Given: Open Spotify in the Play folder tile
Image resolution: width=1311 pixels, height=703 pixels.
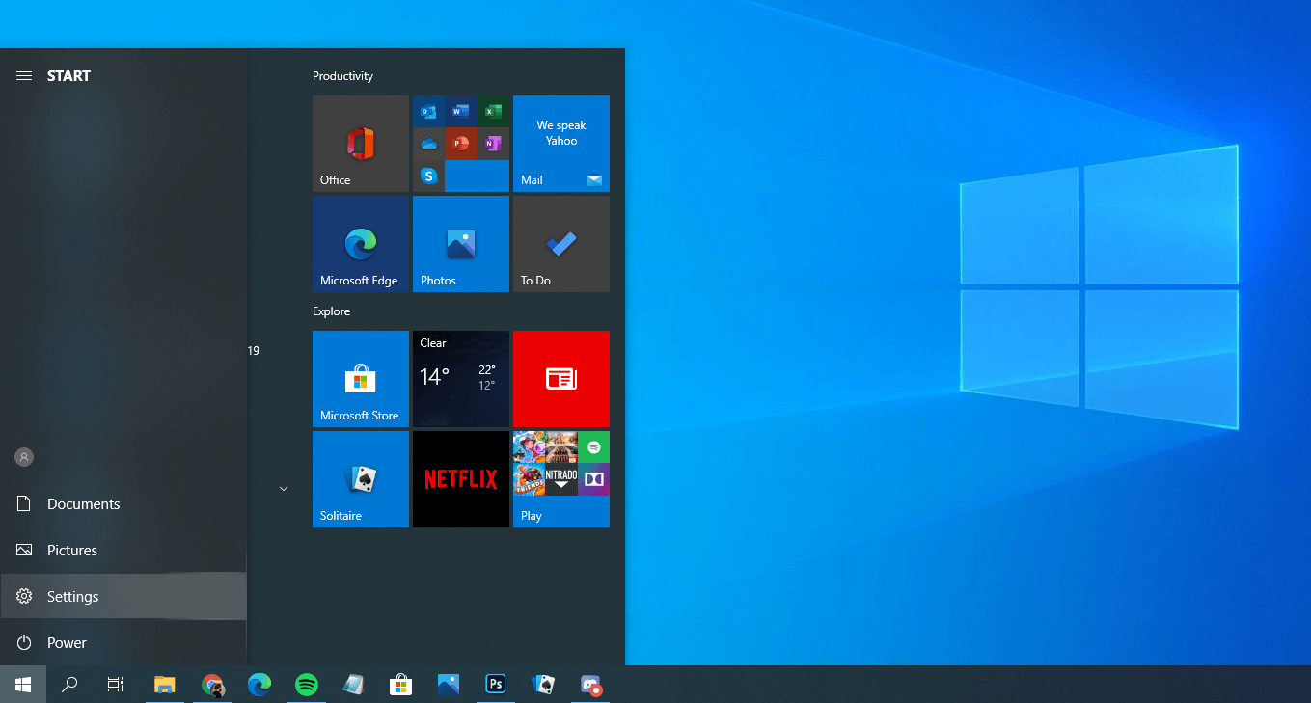Looking at the screenshot, I should pos(593,447).
